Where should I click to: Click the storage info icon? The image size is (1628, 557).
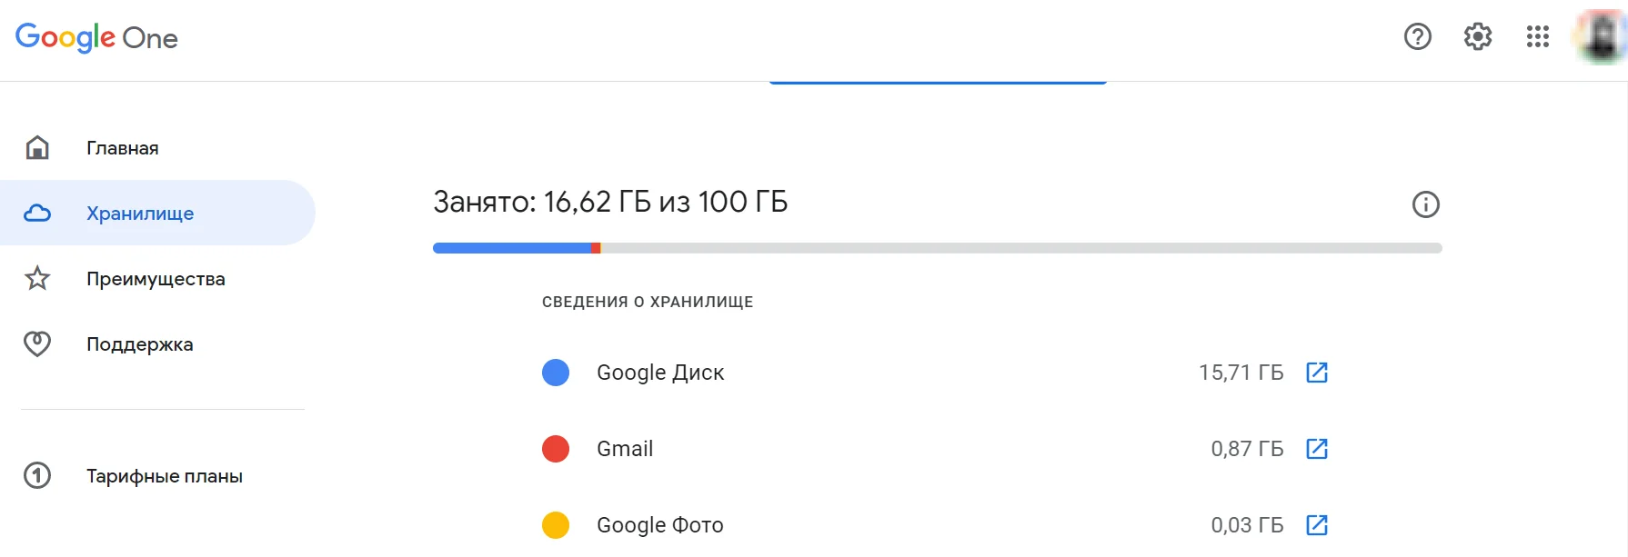tap(1425, 204)
